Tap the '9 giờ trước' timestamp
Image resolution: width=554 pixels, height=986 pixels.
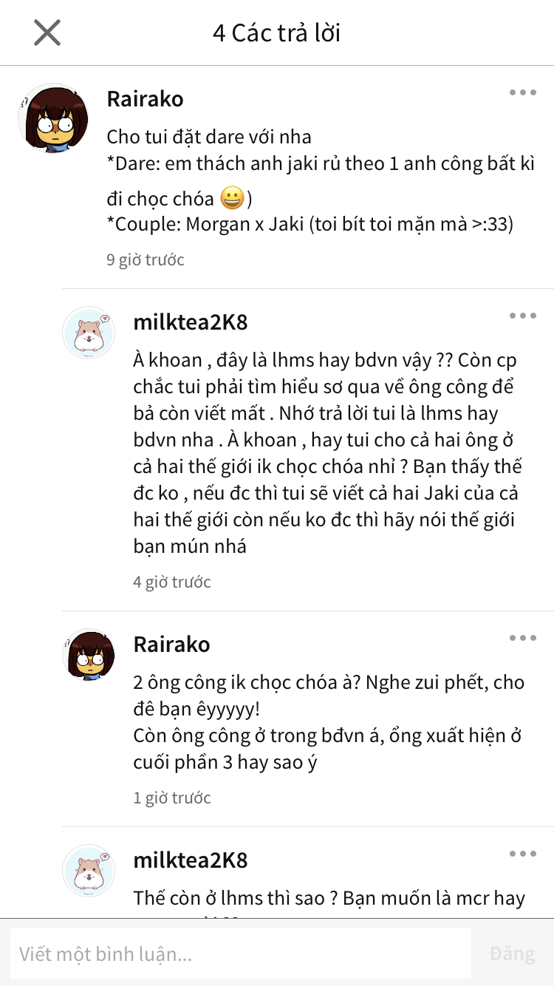click(146, 259)
